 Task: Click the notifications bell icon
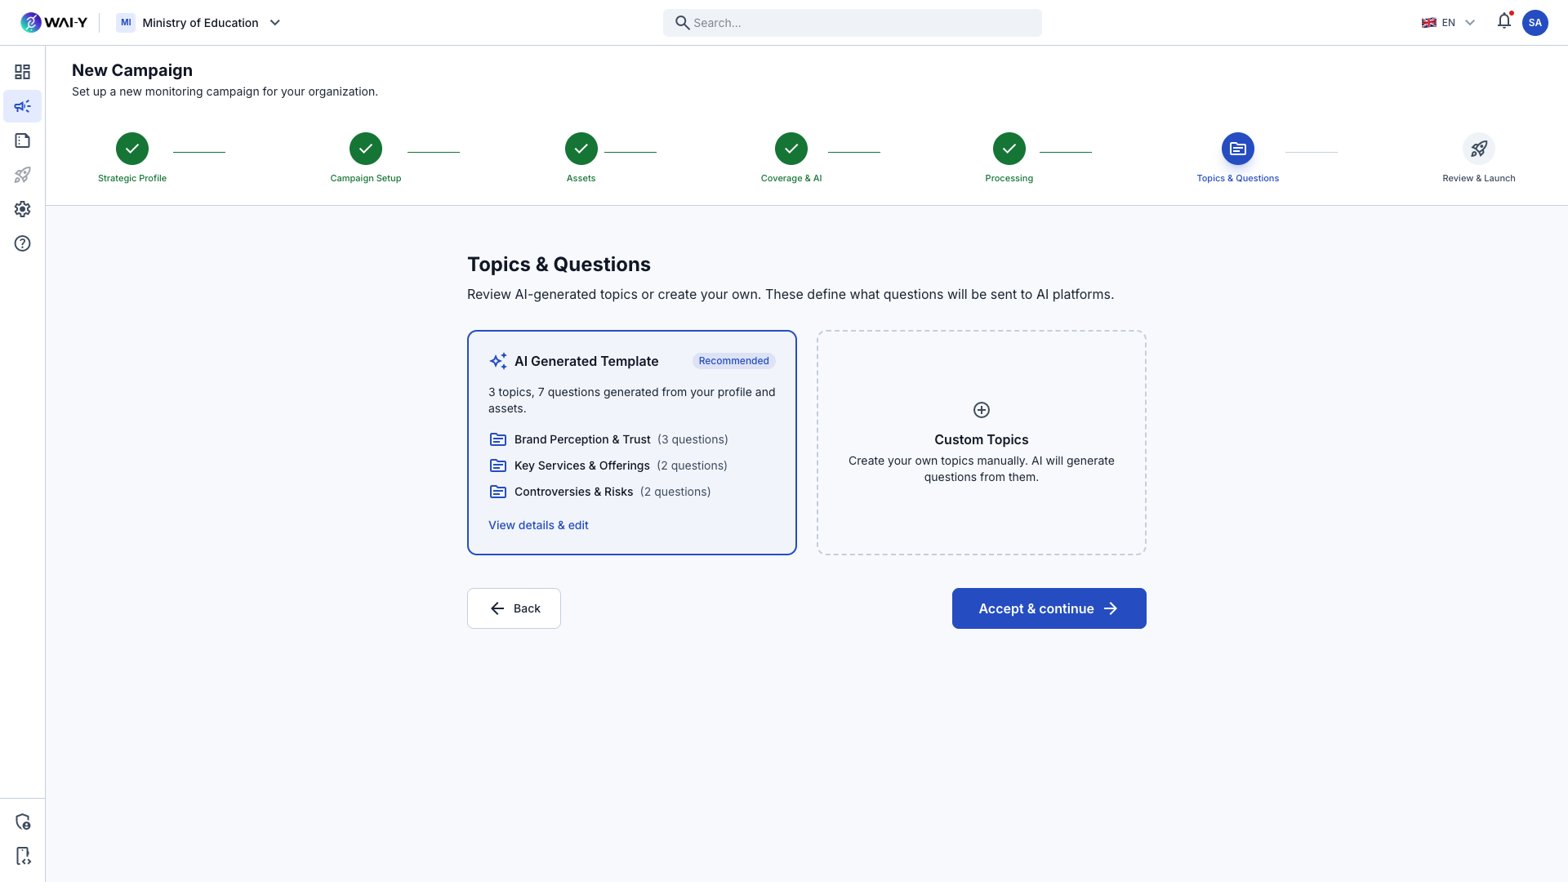point(1503,22)
